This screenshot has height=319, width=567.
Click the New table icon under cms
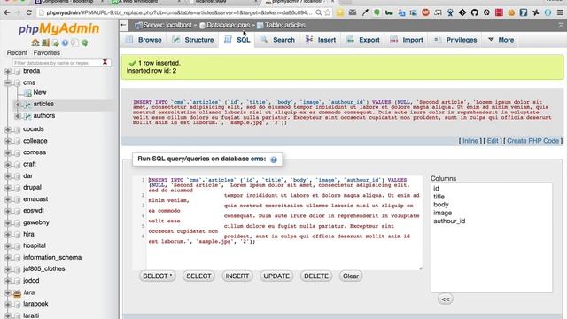click(x=27, y=93)
